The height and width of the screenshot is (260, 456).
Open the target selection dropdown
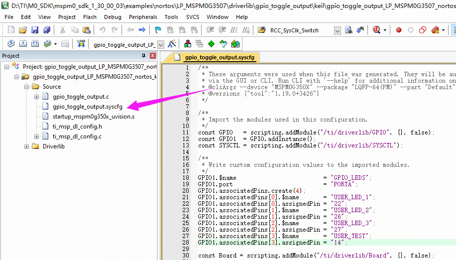tap(160, 44)
